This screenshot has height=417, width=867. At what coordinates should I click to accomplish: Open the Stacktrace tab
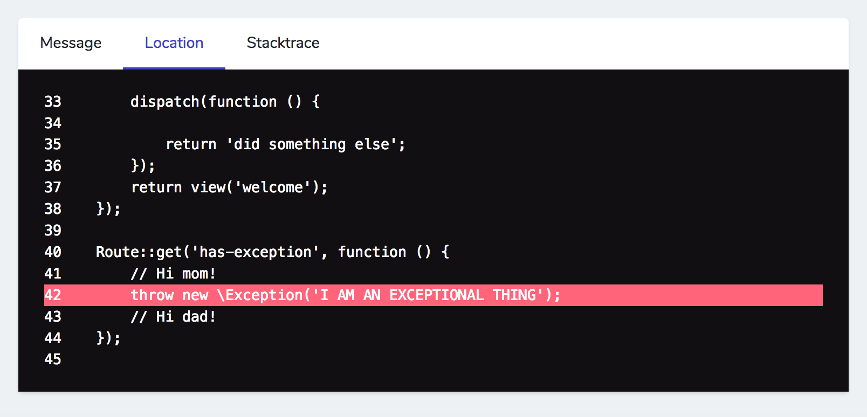click(x=283, y=43)
